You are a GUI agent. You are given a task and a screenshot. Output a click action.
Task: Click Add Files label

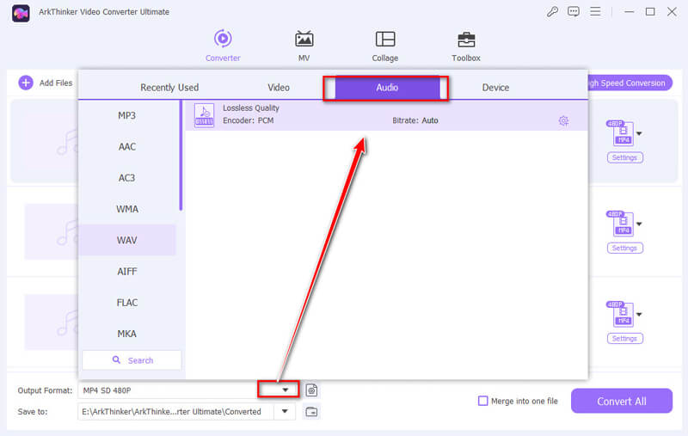(x=56, y=83)
